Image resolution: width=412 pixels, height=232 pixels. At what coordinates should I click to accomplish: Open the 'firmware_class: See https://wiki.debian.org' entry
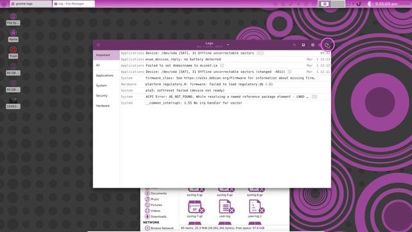point(225,78)
